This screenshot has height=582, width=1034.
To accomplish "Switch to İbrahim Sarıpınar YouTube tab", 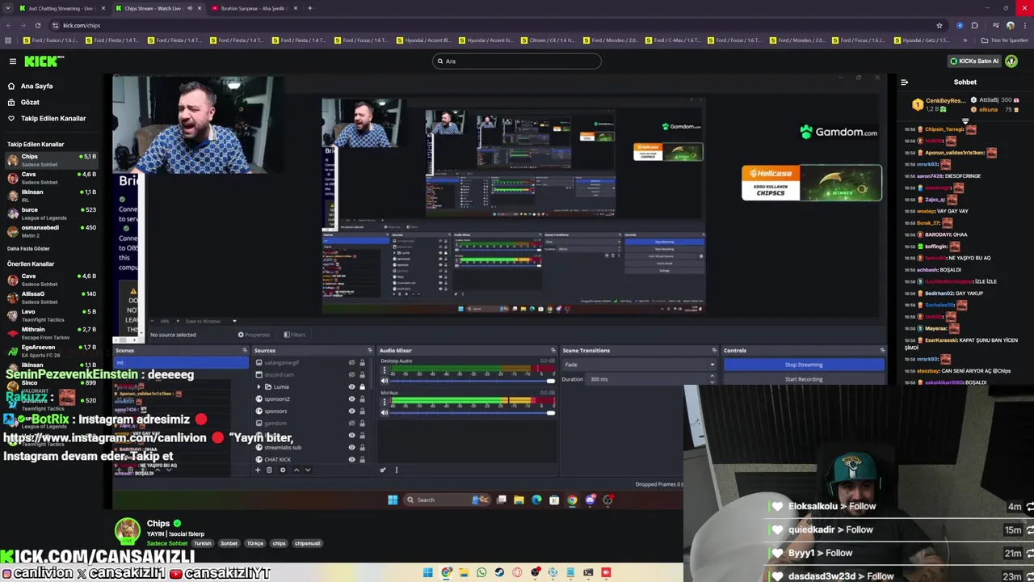I will [x=253, y=8].
